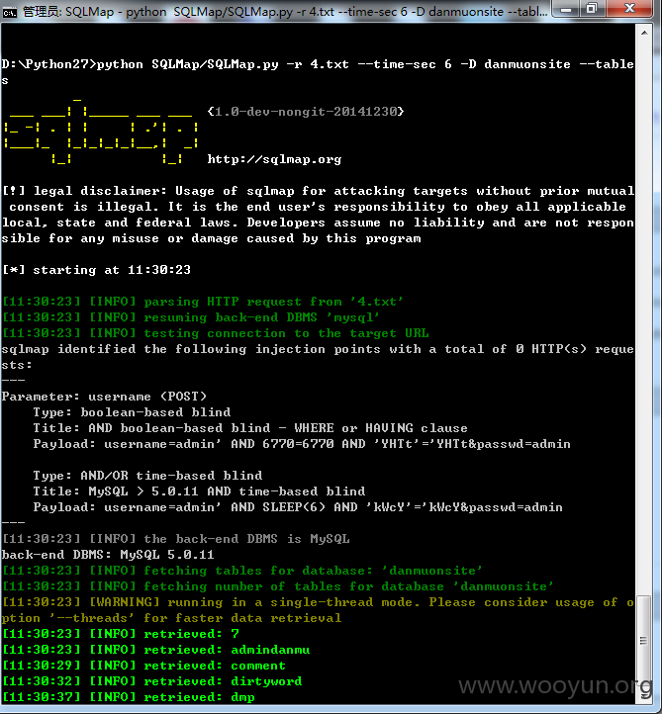Screen dimensions: 662x714
Task: Maximize the SQLMap console window
Action: [x=592, y=9]
